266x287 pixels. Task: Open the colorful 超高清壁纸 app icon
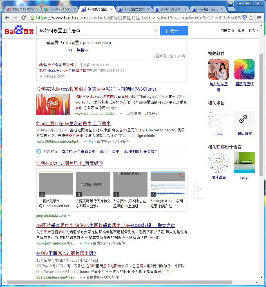click(x=244, y=69)
